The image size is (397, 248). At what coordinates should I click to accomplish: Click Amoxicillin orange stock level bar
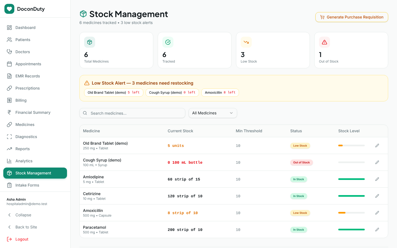pos(352,213)
